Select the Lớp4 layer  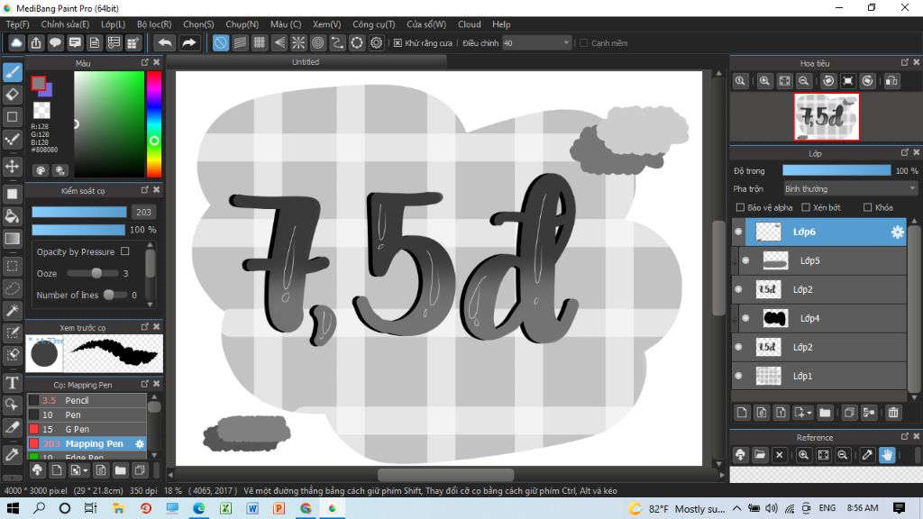[x=818, y=318]
